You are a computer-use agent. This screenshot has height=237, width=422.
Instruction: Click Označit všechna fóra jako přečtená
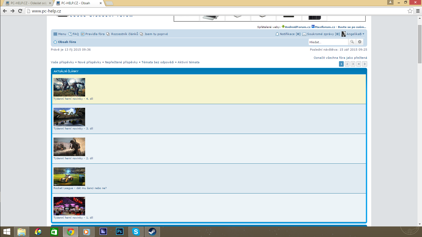340,58
